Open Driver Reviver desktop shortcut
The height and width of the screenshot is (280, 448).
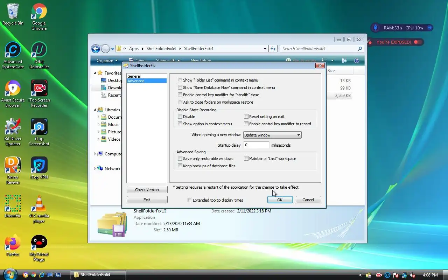click(13, 171)
